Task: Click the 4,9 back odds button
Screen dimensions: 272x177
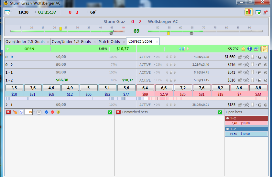Action: (x=70, y=88)
